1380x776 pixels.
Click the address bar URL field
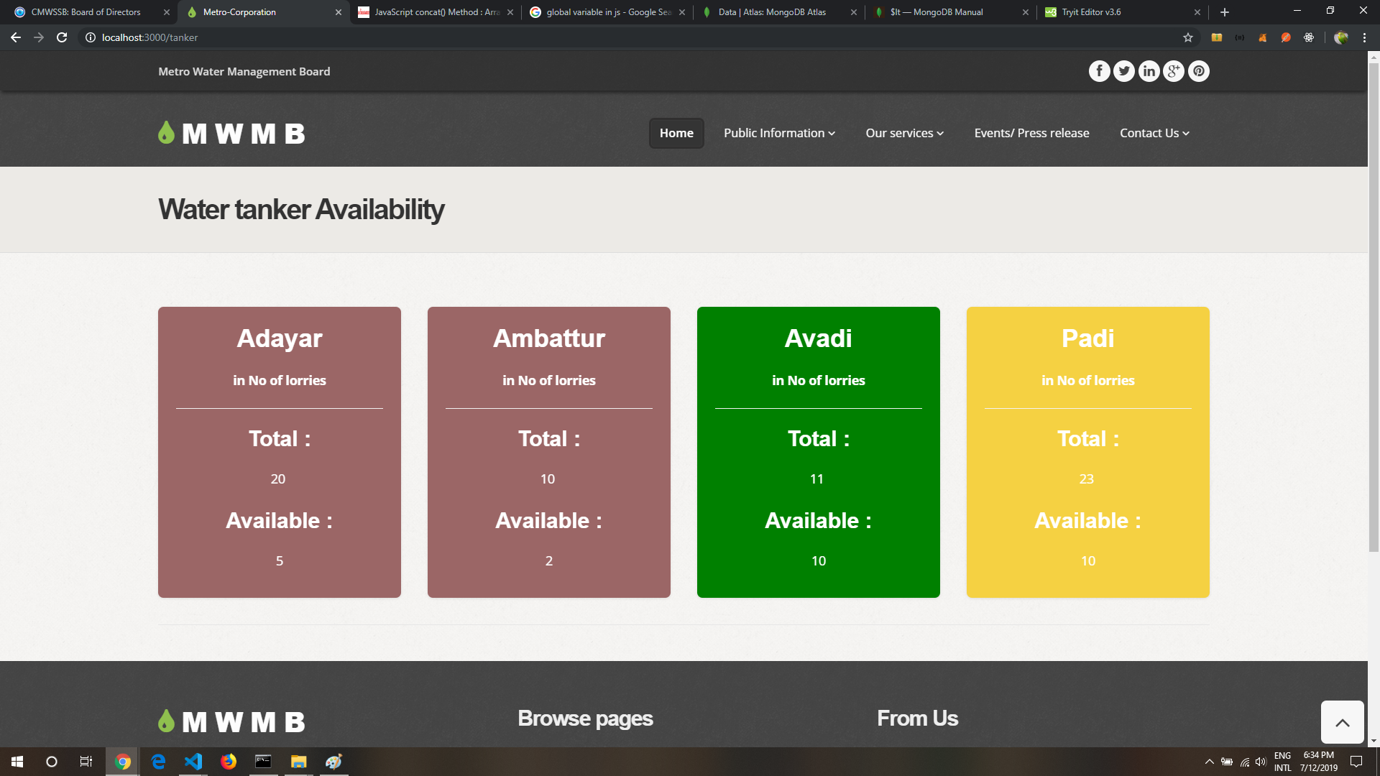pyautogui.click(x=632, y=37)
